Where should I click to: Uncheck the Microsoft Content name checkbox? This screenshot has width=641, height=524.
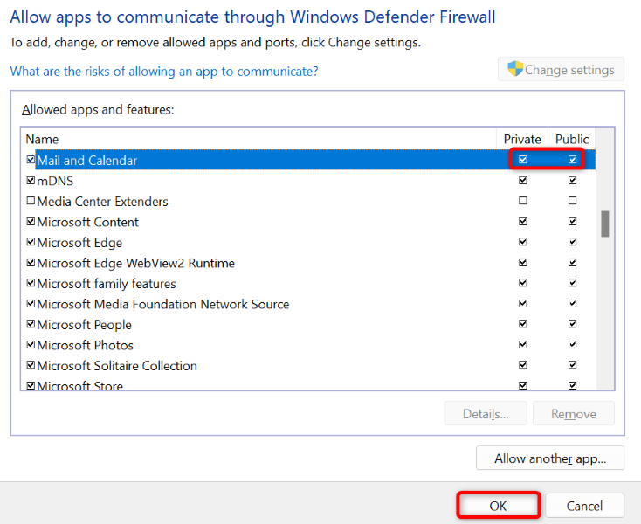tap(31, 222)
